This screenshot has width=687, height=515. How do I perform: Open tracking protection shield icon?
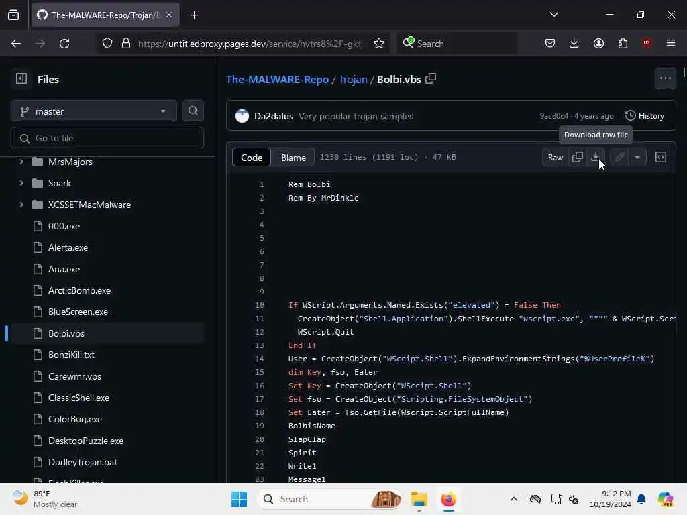107,44
